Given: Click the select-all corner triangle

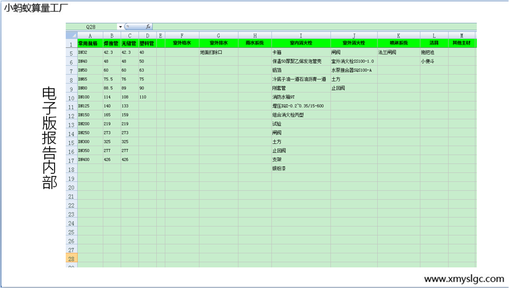Looking at the screenshot, I should click(x=72, y=35).
